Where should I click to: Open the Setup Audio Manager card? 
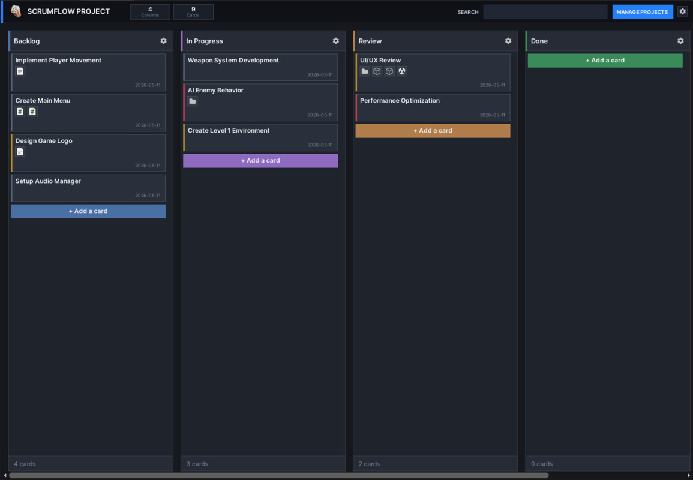(88, 188)
